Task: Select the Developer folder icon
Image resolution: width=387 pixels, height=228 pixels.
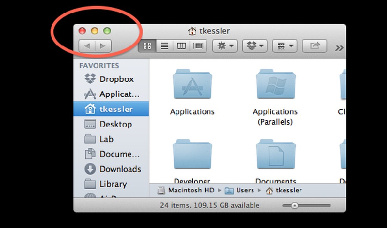Action: 192,154
